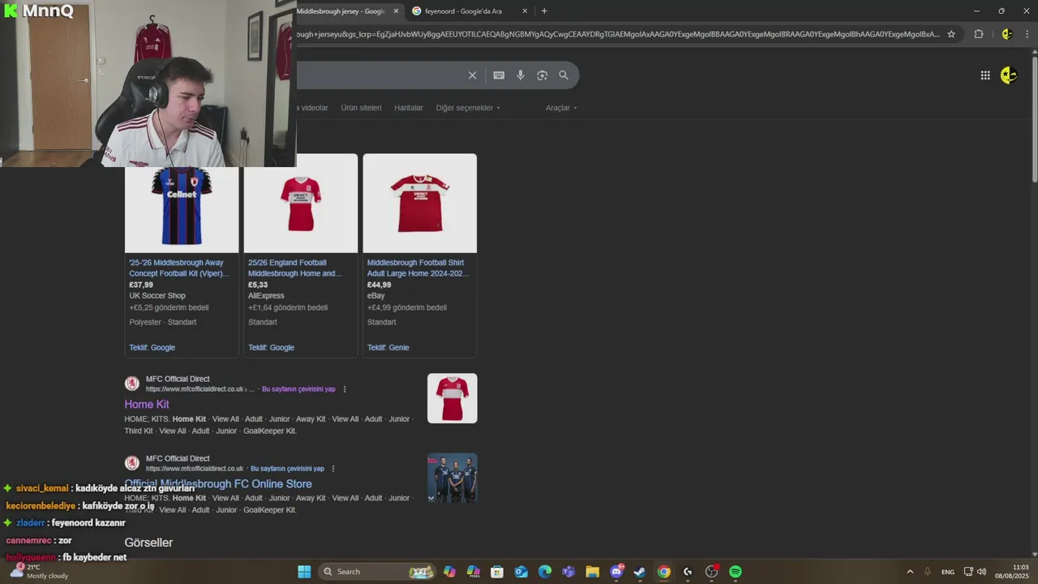Viewport: 1038px width, 584px height.
Task: Open options menu for Online Store result
Action: coord(333,469)
